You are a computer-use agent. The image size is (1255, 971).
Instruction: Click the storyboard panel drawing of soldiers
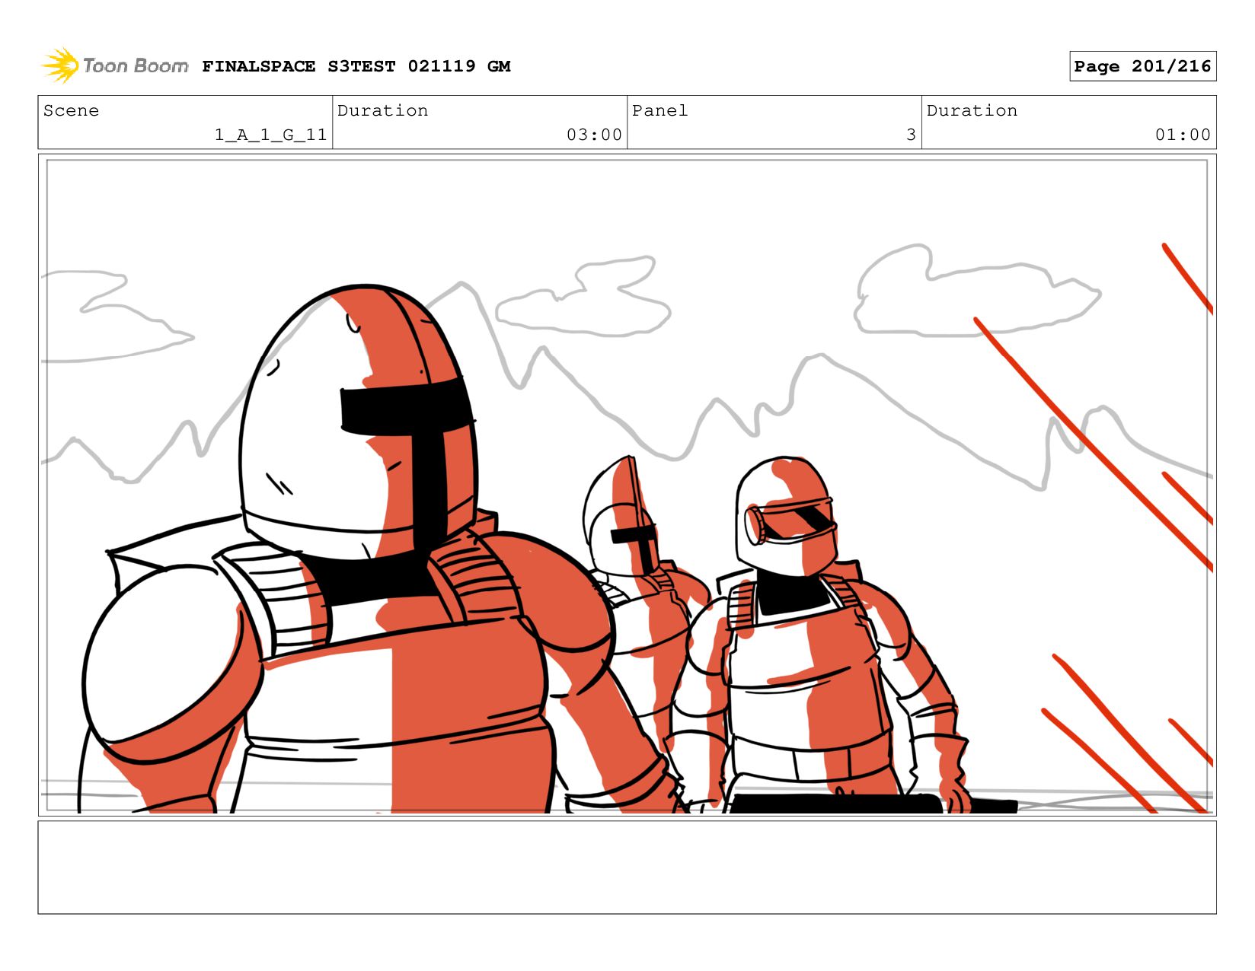[627, 485]
